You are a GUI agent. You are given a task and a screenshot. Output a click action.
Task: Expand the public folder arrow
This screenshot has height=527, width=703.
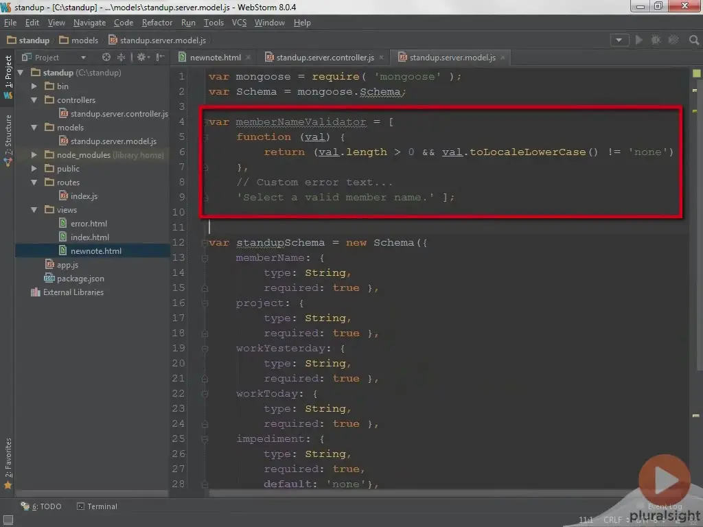pos(34,169)
